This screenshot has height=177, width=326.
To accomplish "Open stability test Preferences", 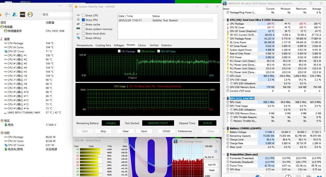I will (185, 131).
